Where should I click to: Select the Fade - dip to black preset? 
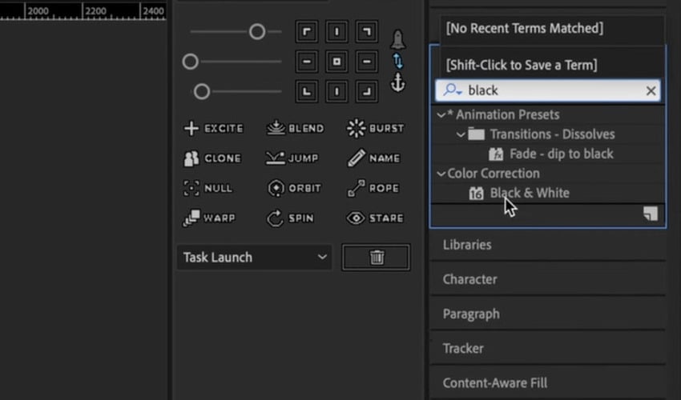(561, 154)
